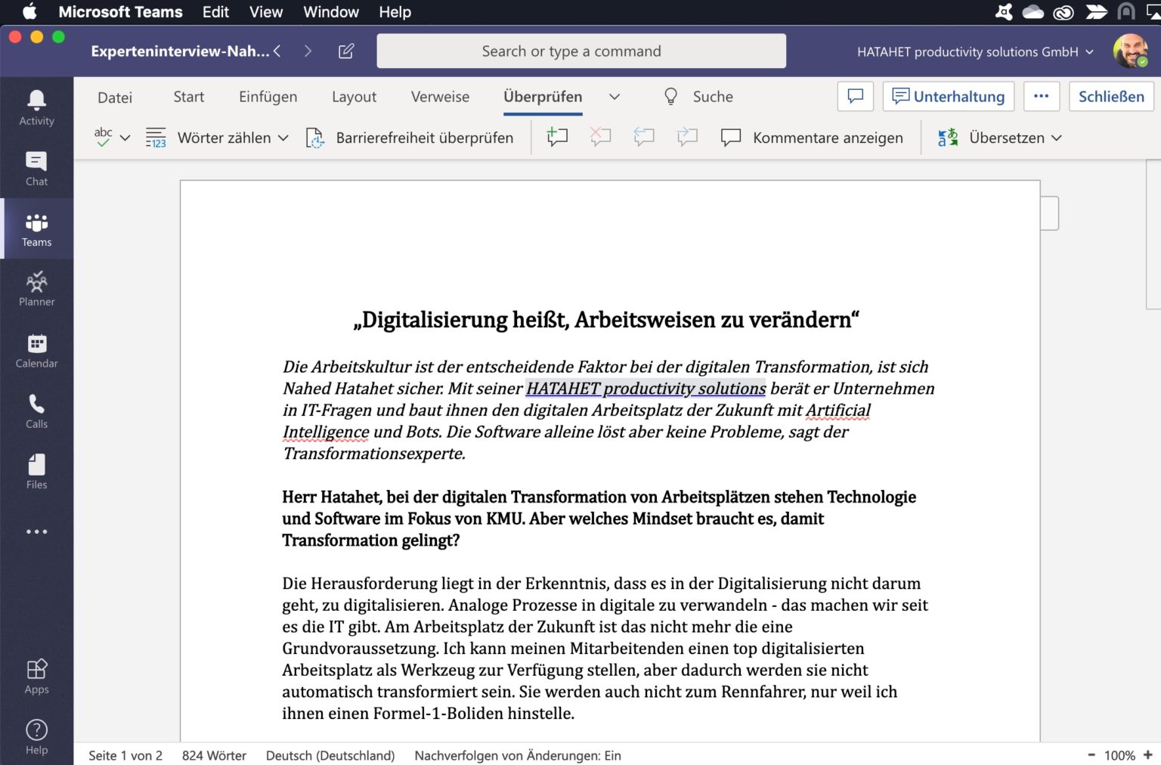Run spelling check abc icon
The width and height of the screenshot is (1161, 765).
tap(103, 137)
